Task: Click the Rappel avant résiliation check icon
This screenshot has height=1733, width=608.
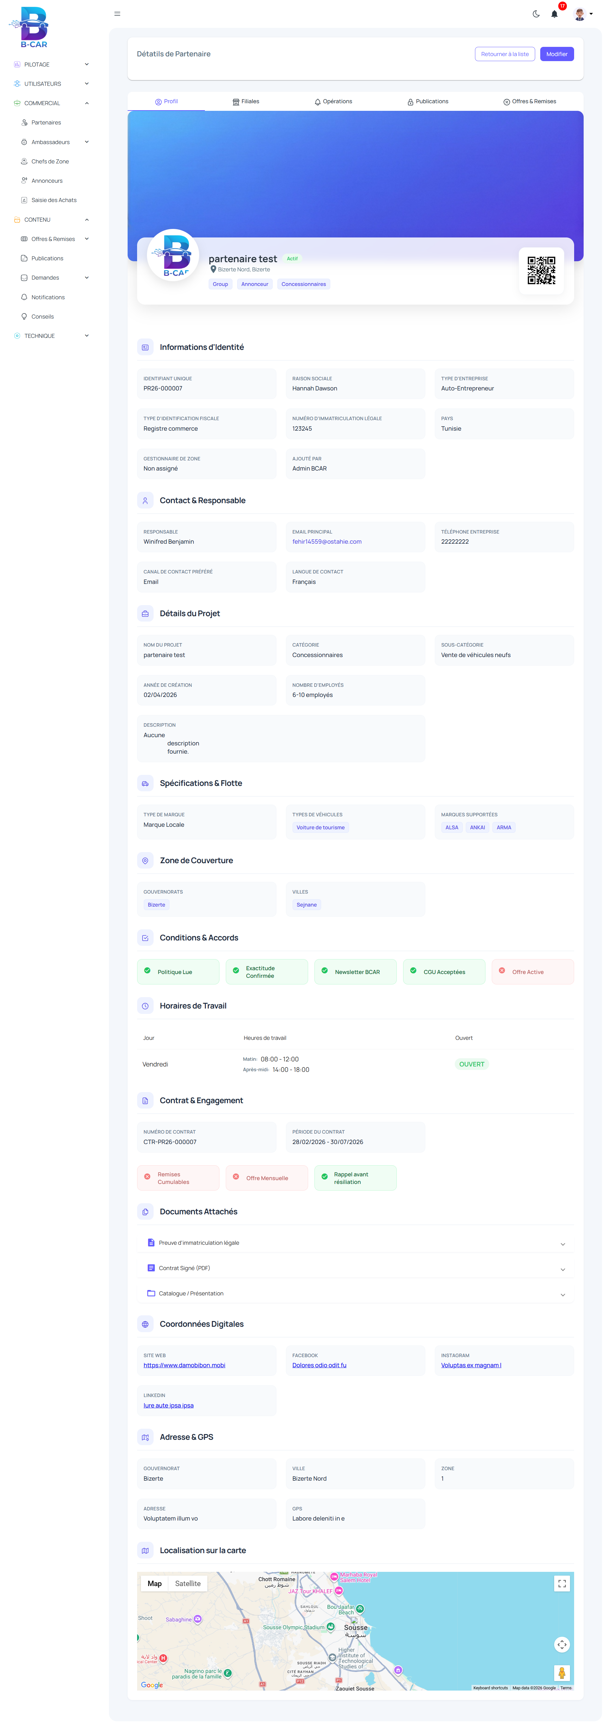Action: coord(325,1177)
